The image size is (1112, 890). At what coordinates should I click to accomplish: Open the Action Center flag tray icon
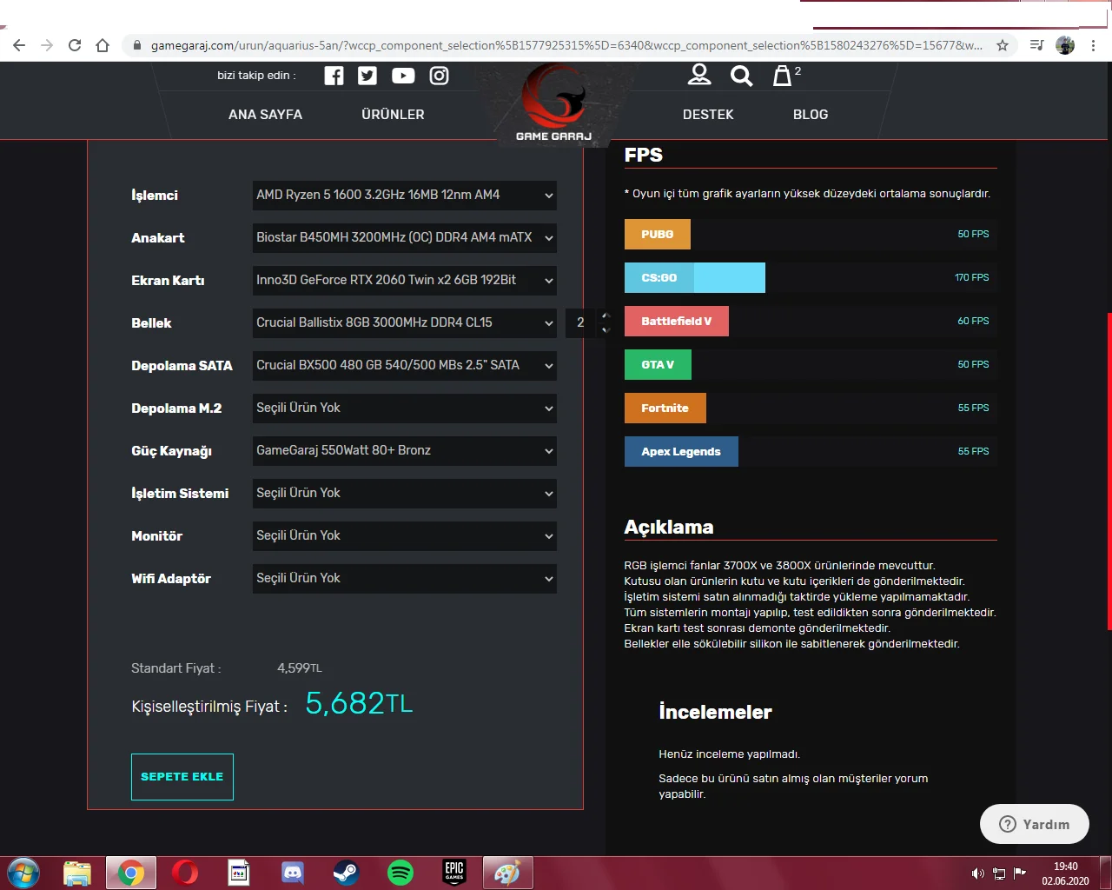pyautogui.click(x=1020, y=873)
